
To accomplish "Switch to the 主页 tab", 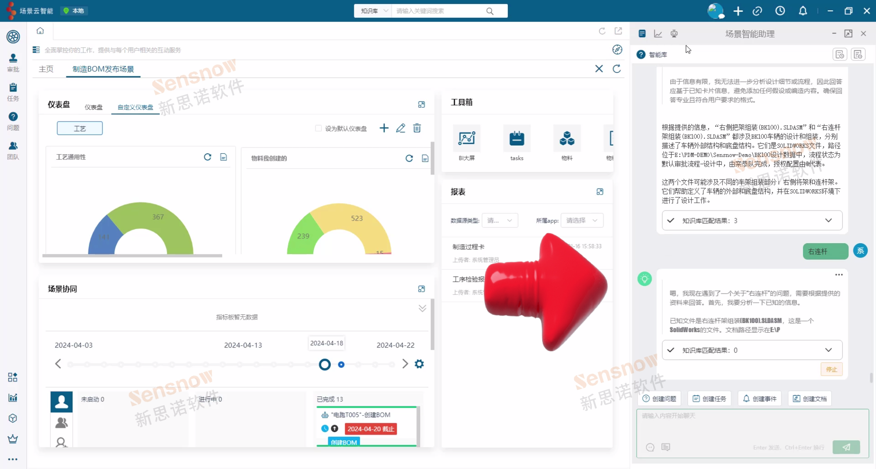I will click(x=46, y=69).
